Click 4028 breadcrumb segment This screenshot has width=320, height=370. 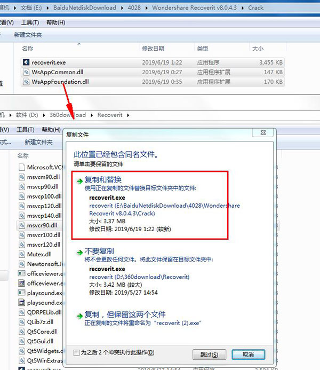click(x=134, y=8)
